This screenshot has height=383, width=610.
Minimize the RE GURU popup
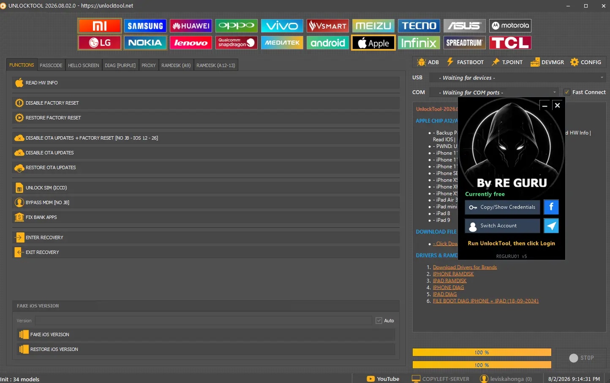tap(545, 105)
